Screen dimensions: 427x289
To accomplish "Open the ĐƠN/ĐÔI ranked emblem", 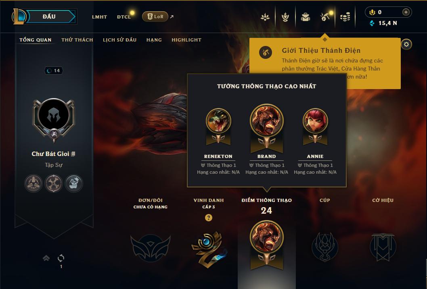I will (x=150, y=247).
